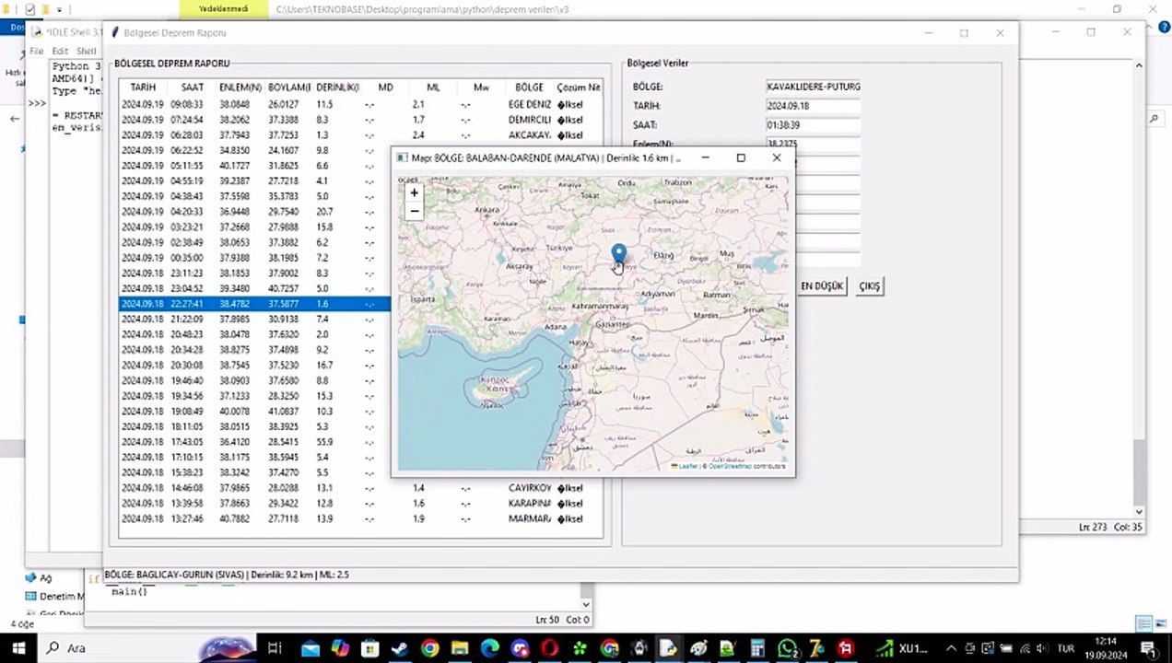Select row with time 06:28:03
1172x663 pixels.
click(360, 135)
